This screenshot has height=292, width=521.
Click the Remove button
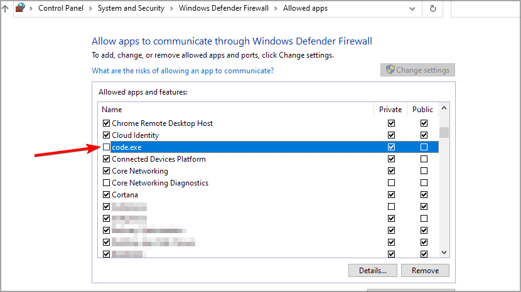(425, 271)
